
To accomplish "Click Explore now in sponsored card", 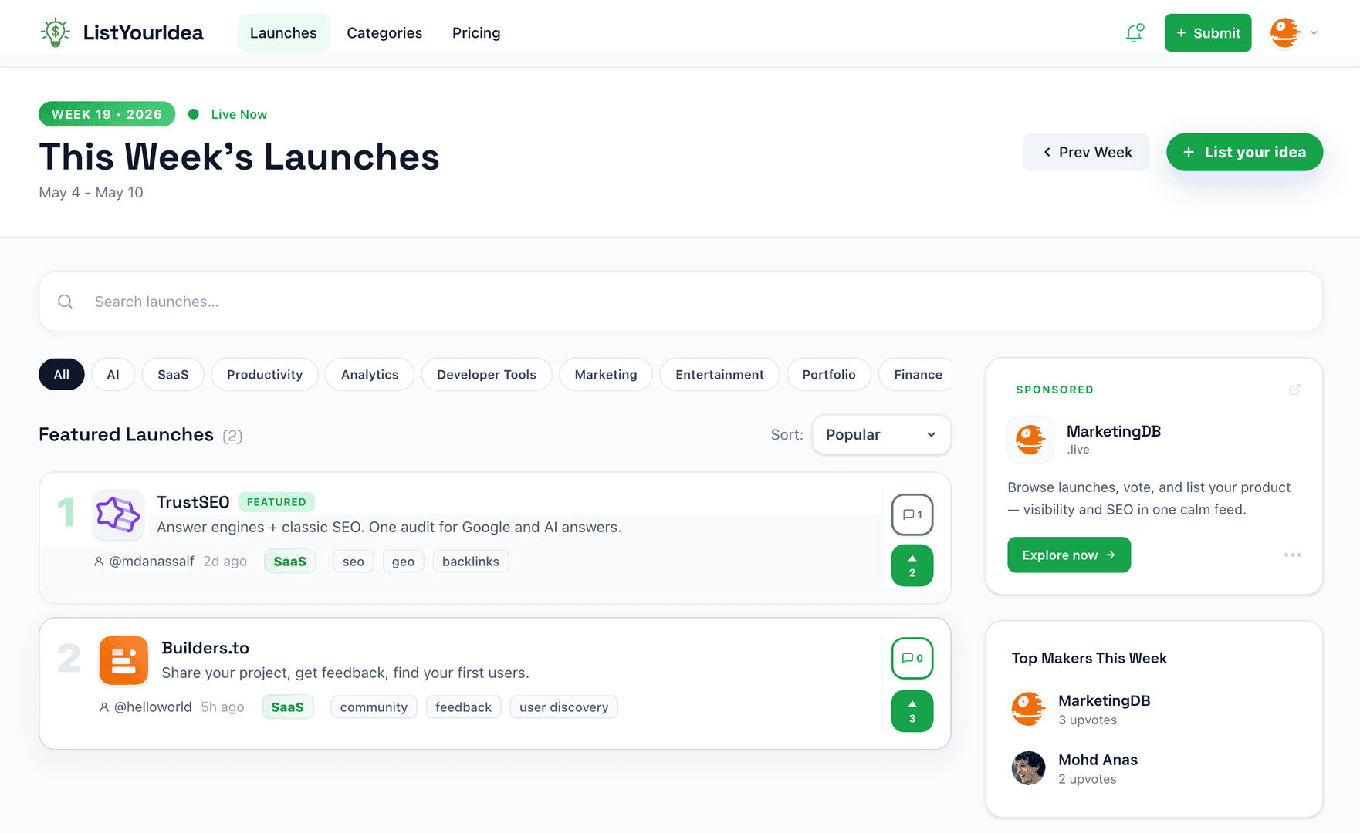I will pyautogui.click(x=1069, y=555).
